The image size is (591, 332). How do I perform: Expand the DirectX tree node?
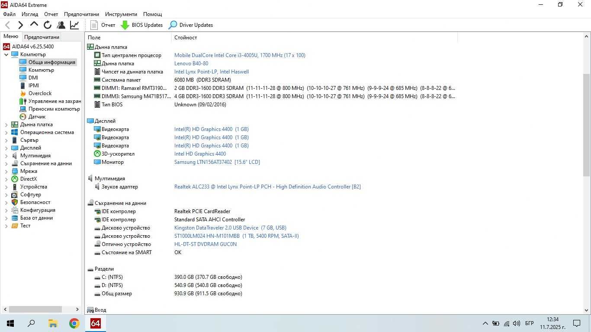(6, 179)
